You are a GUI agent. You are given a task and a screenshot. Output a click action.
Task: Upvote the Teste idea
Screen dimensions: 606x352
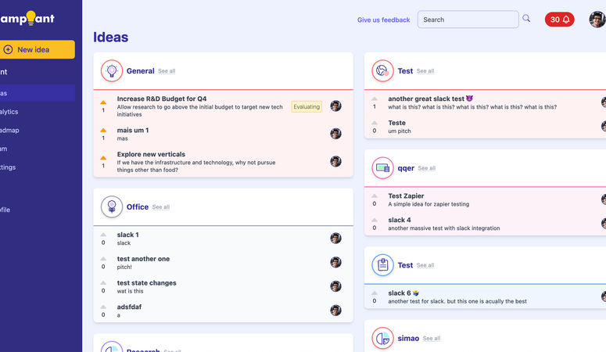point(374,123)
